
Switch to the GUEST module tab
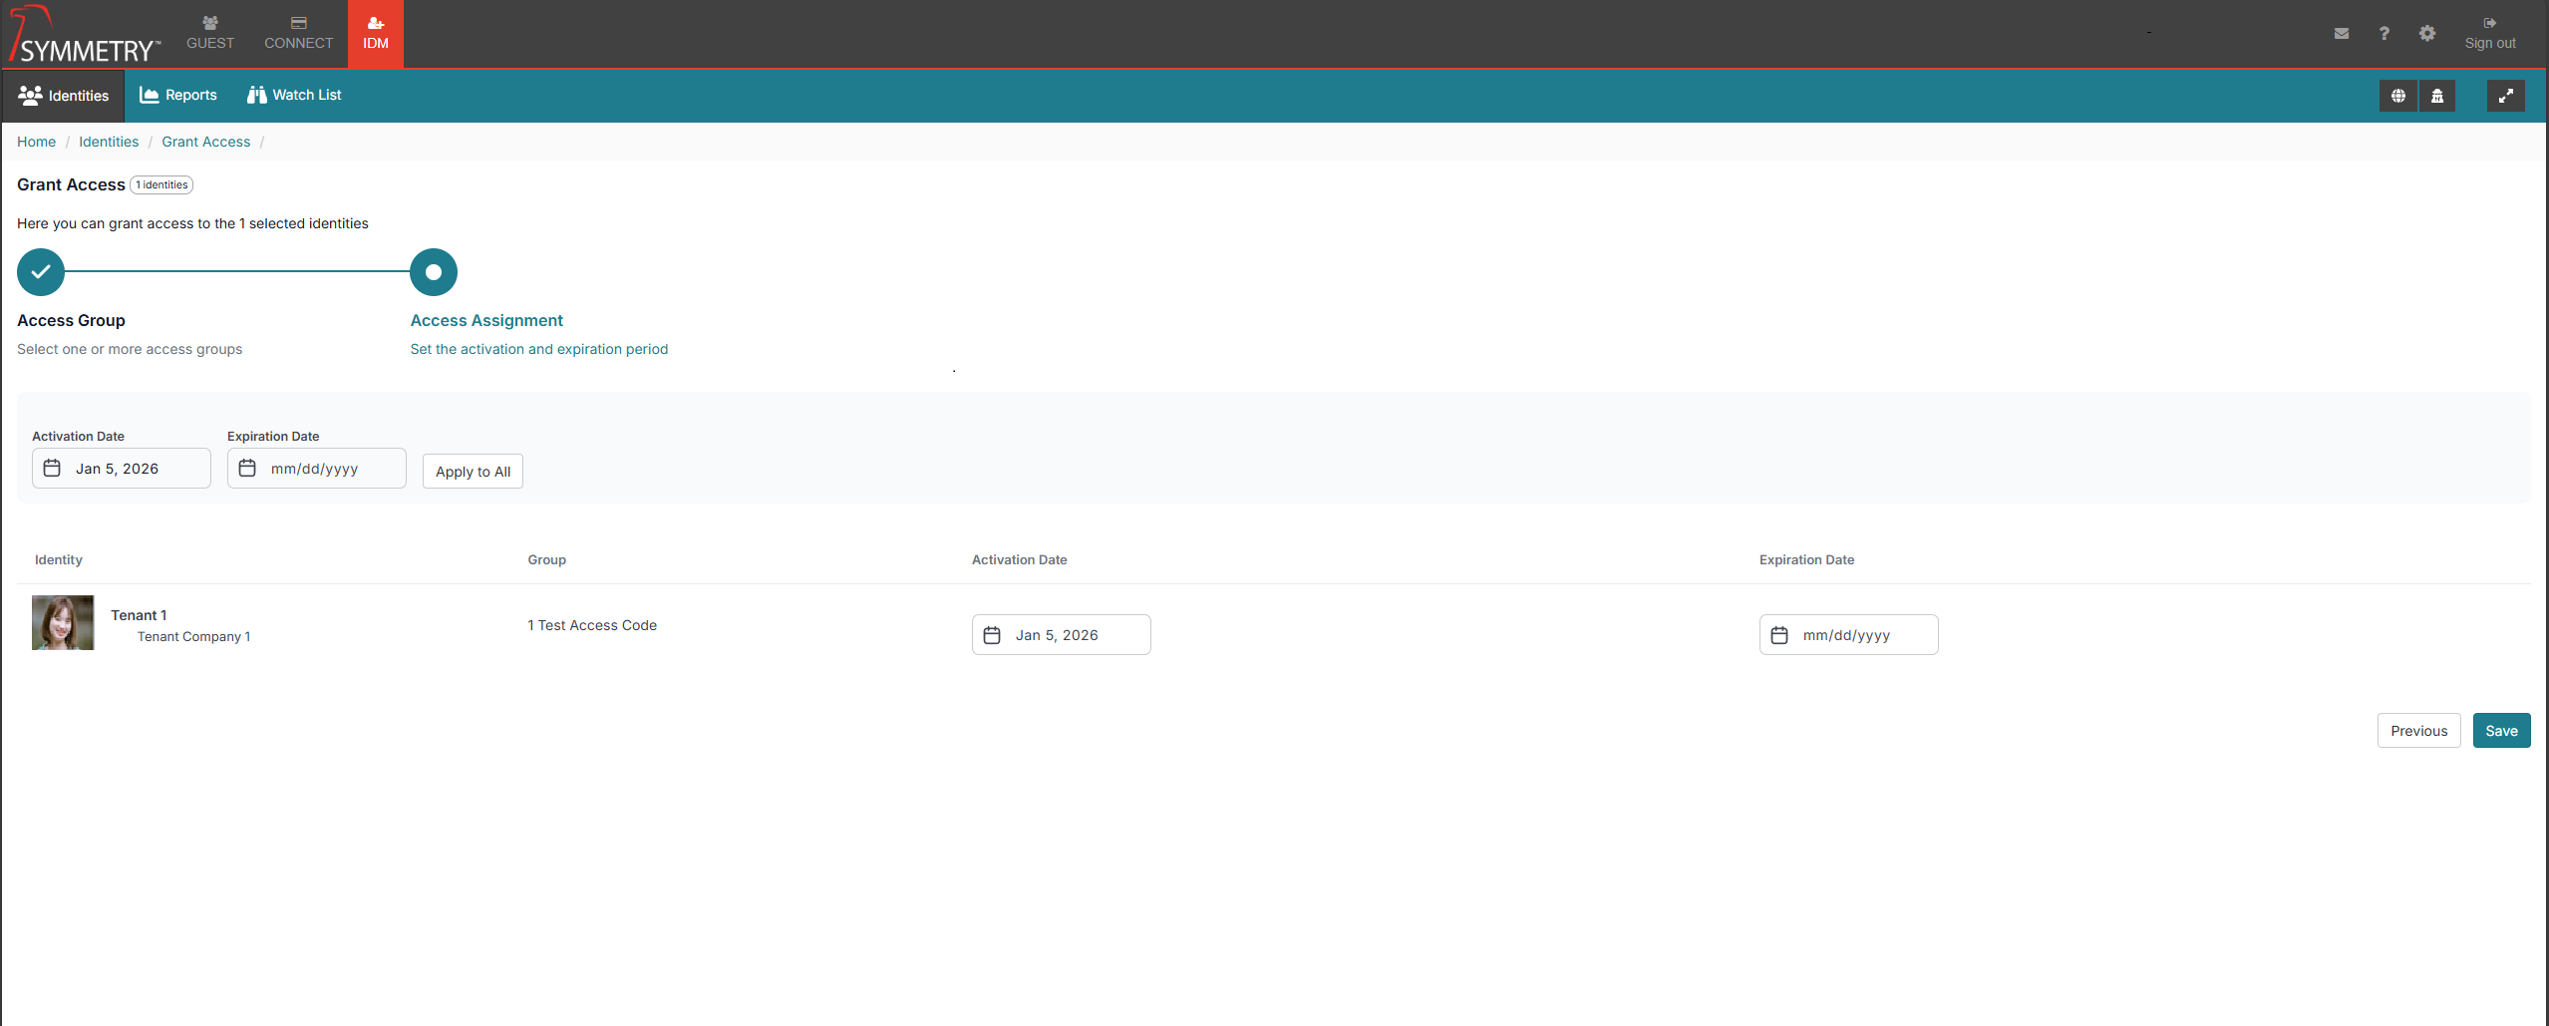pos(210,34)
